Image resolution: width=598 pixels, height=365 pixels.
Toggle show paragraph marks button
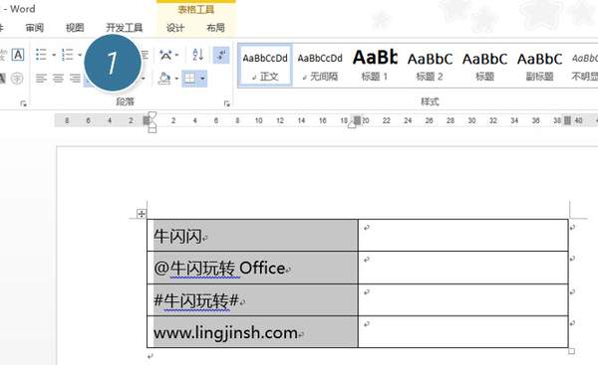coord(221,55)
